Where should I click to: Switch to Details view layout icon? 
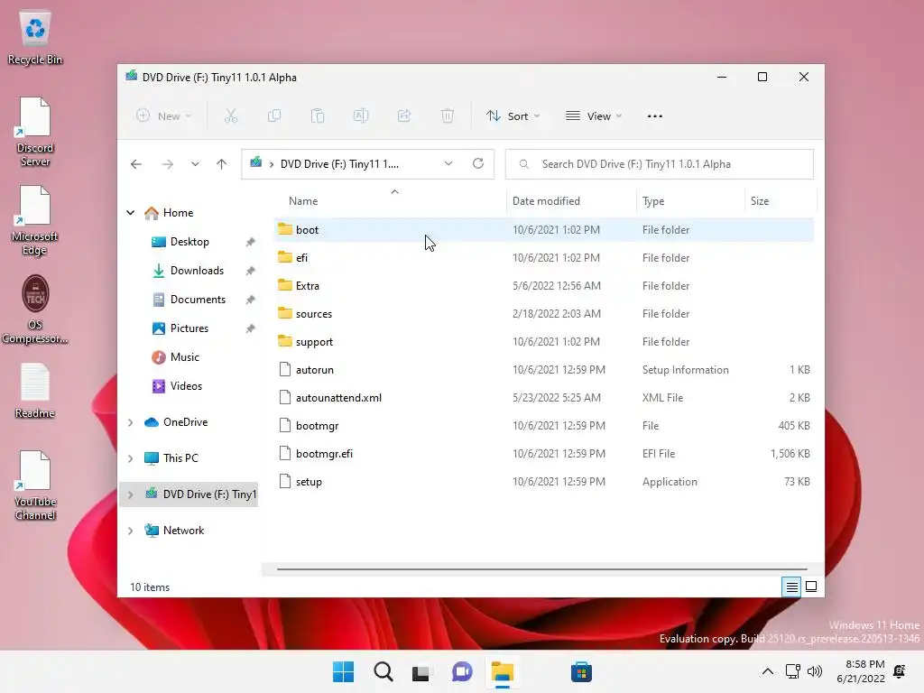[791, 587]
